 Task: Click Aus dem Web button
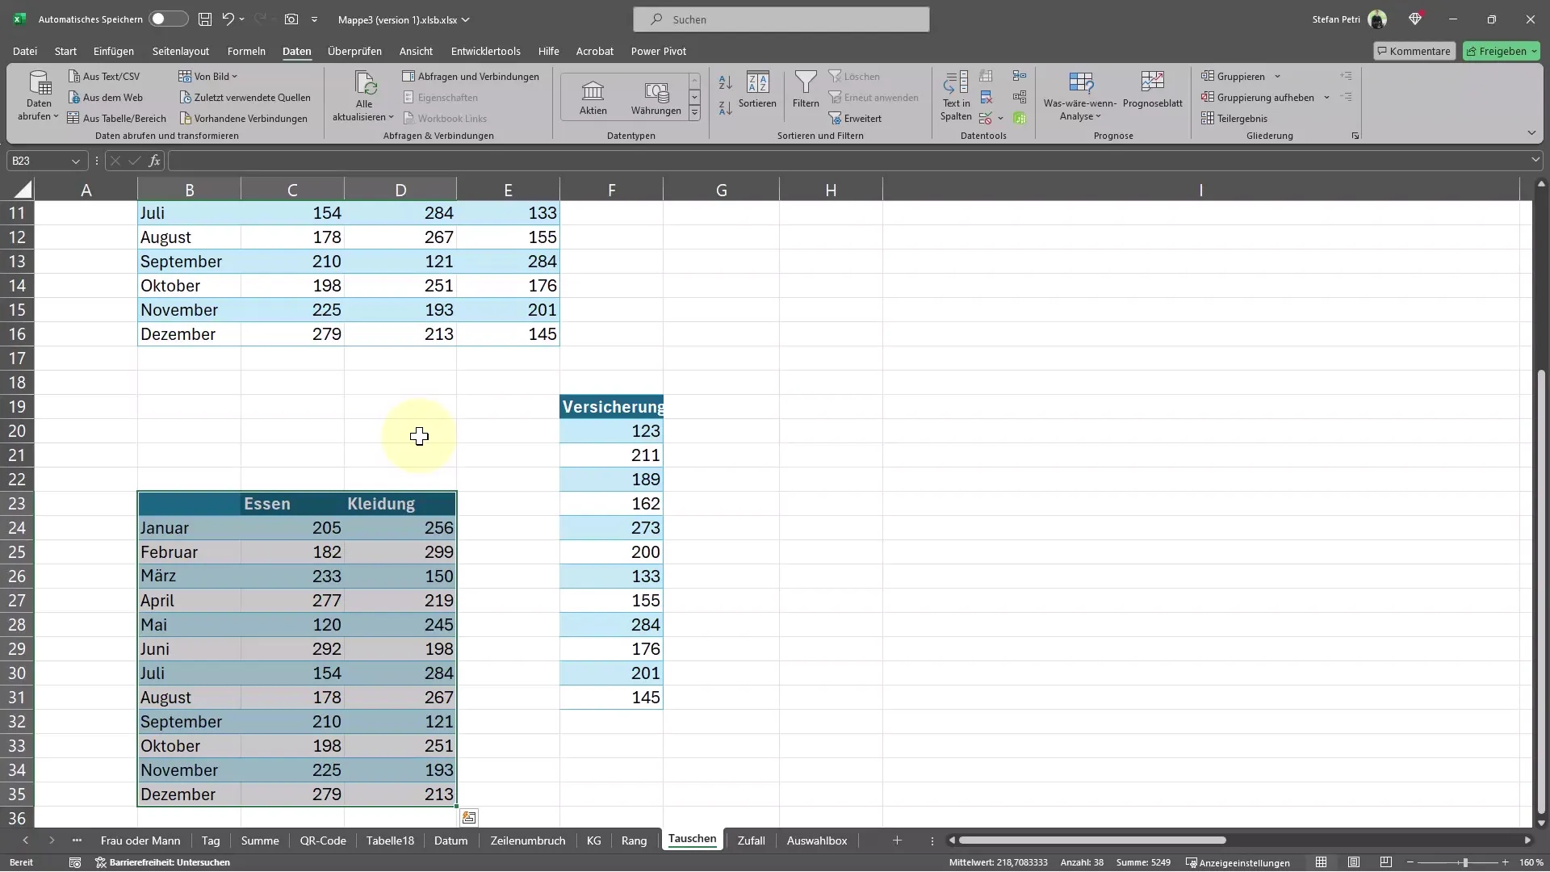(x=106, y=97)
